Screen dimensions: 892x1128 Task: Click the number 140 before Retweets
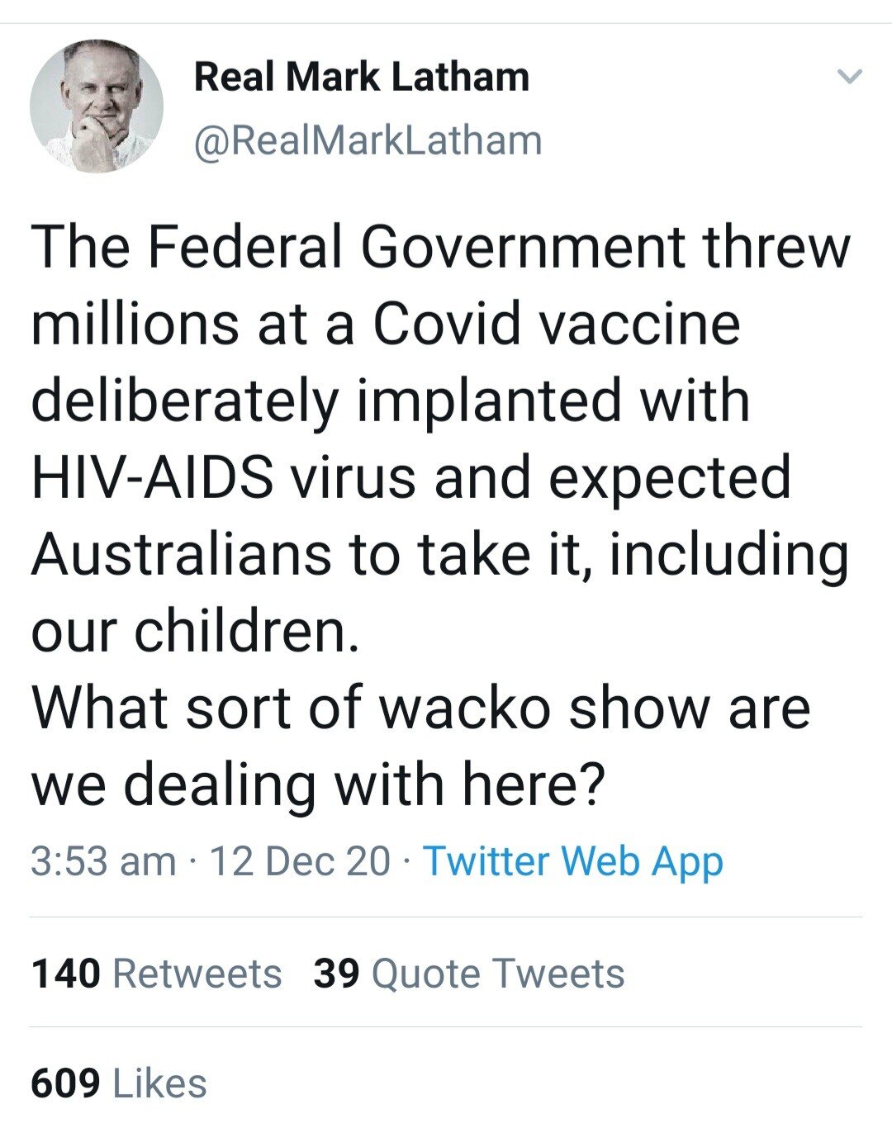coord(66,974)
